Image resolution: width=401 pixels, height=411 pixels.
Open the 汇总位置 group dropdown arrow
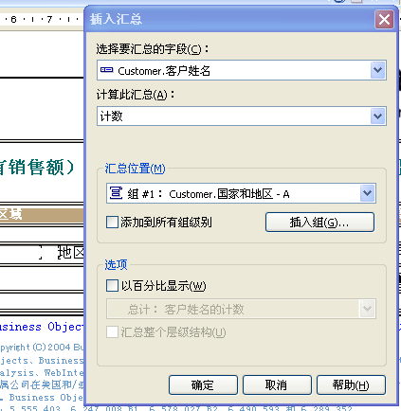(x=367, y=193)
